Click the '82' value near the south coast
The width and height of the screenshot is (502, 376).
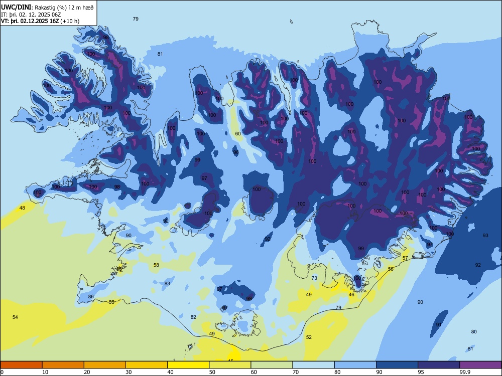pos(193,317)
